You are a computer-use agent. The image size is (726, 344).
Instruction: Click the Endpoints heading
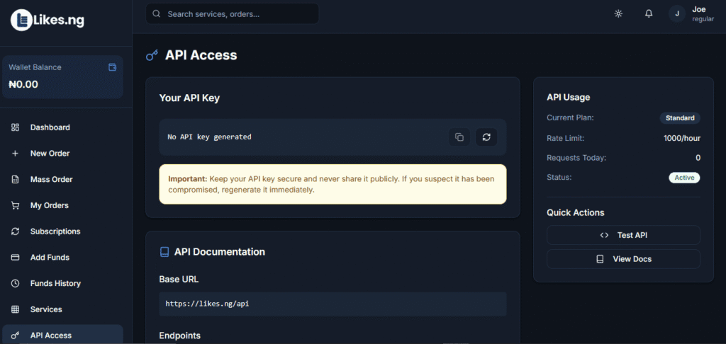tap(179, 336)
